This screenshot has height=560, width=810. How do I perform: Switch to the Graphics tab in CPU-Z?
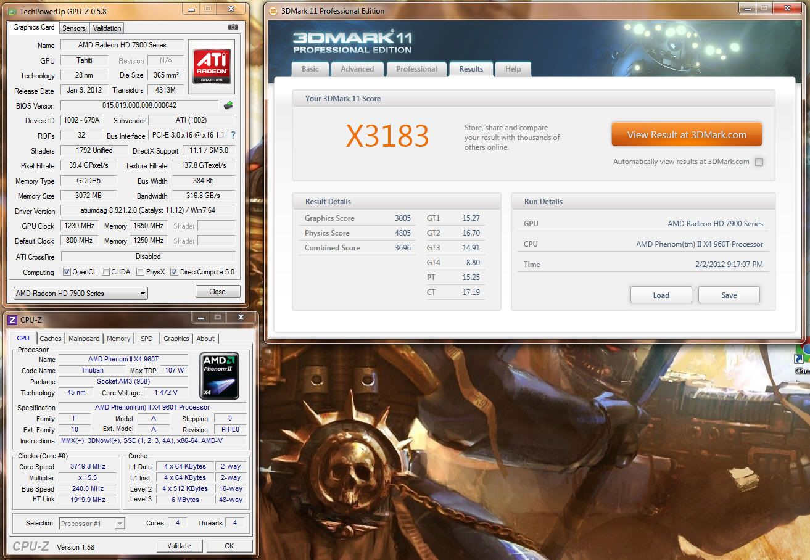[176, 339]
